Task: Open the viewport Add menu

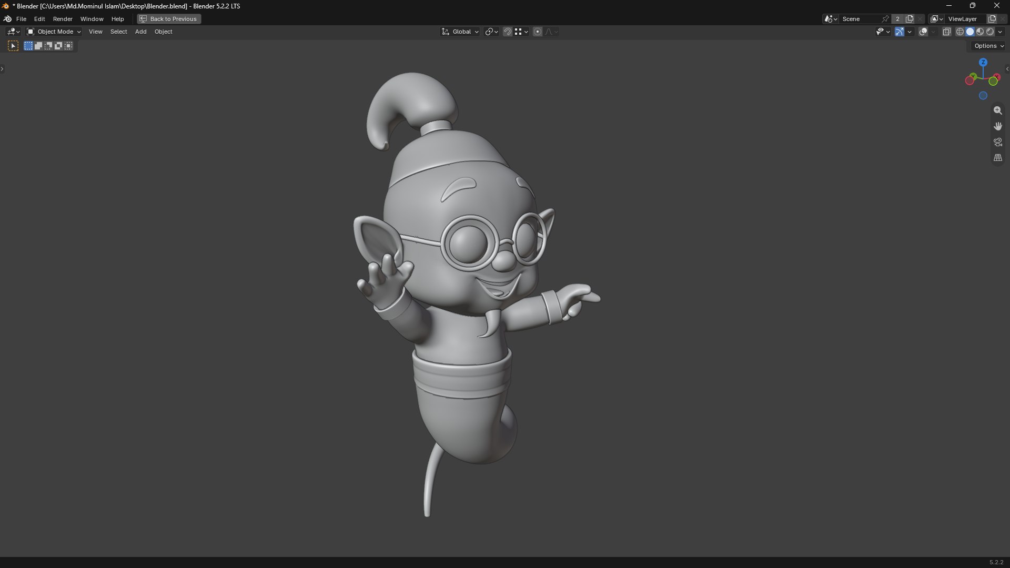Action: pyautogui.click(x=140, y=32)
